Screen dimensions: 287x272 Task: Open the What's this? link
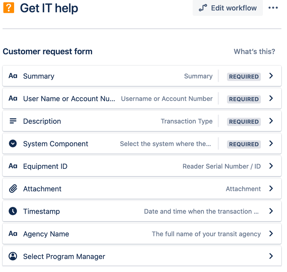pyautogui.click(x=255, y=52)
